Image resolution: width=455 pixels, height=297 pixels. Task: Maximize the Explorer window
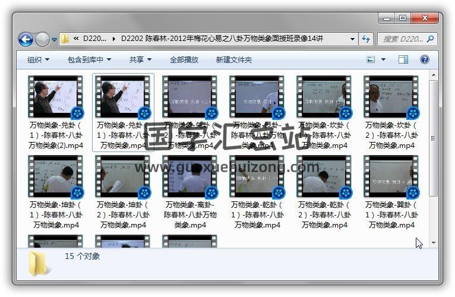pyautogui.click(x=403, y=18)
